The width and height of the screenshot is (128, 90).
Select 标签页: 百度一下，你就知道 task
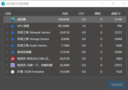coord(35,65)
